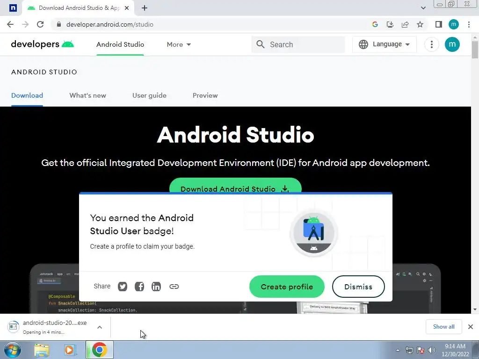Open a new tab with the plus button
This screenshot has height=359, width=479.
[145, 8]
